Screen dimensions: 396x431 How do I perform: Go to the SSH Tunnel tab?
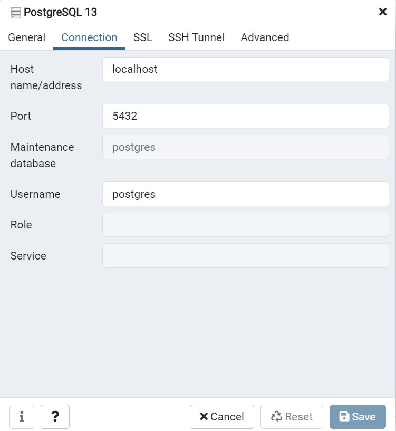click(x=196, y=37)
